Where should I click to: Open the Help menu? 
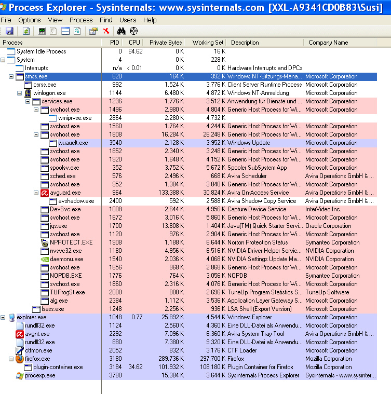150,20
